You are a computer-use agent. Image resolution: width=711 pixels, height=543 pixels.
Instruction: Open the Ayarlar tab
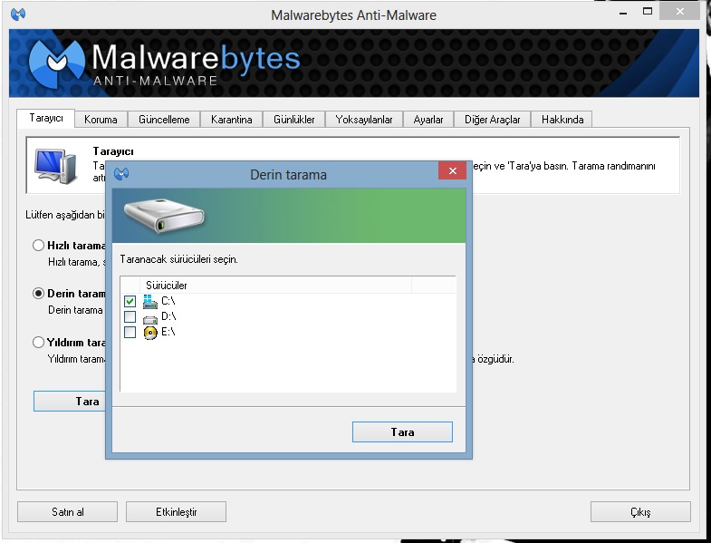tap(428, 120)
